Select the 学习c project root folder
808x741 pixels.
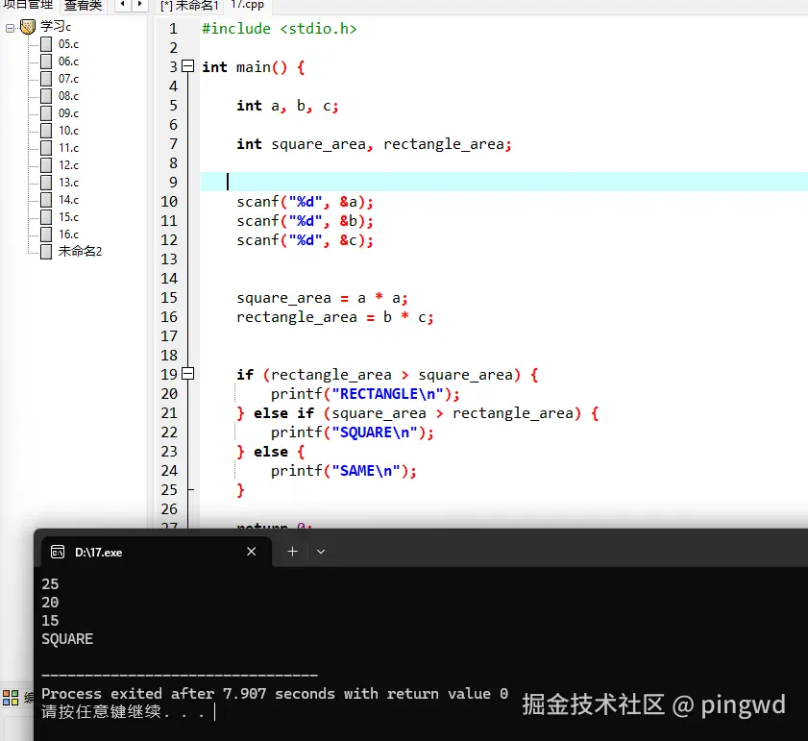click(x=55, y=26)
